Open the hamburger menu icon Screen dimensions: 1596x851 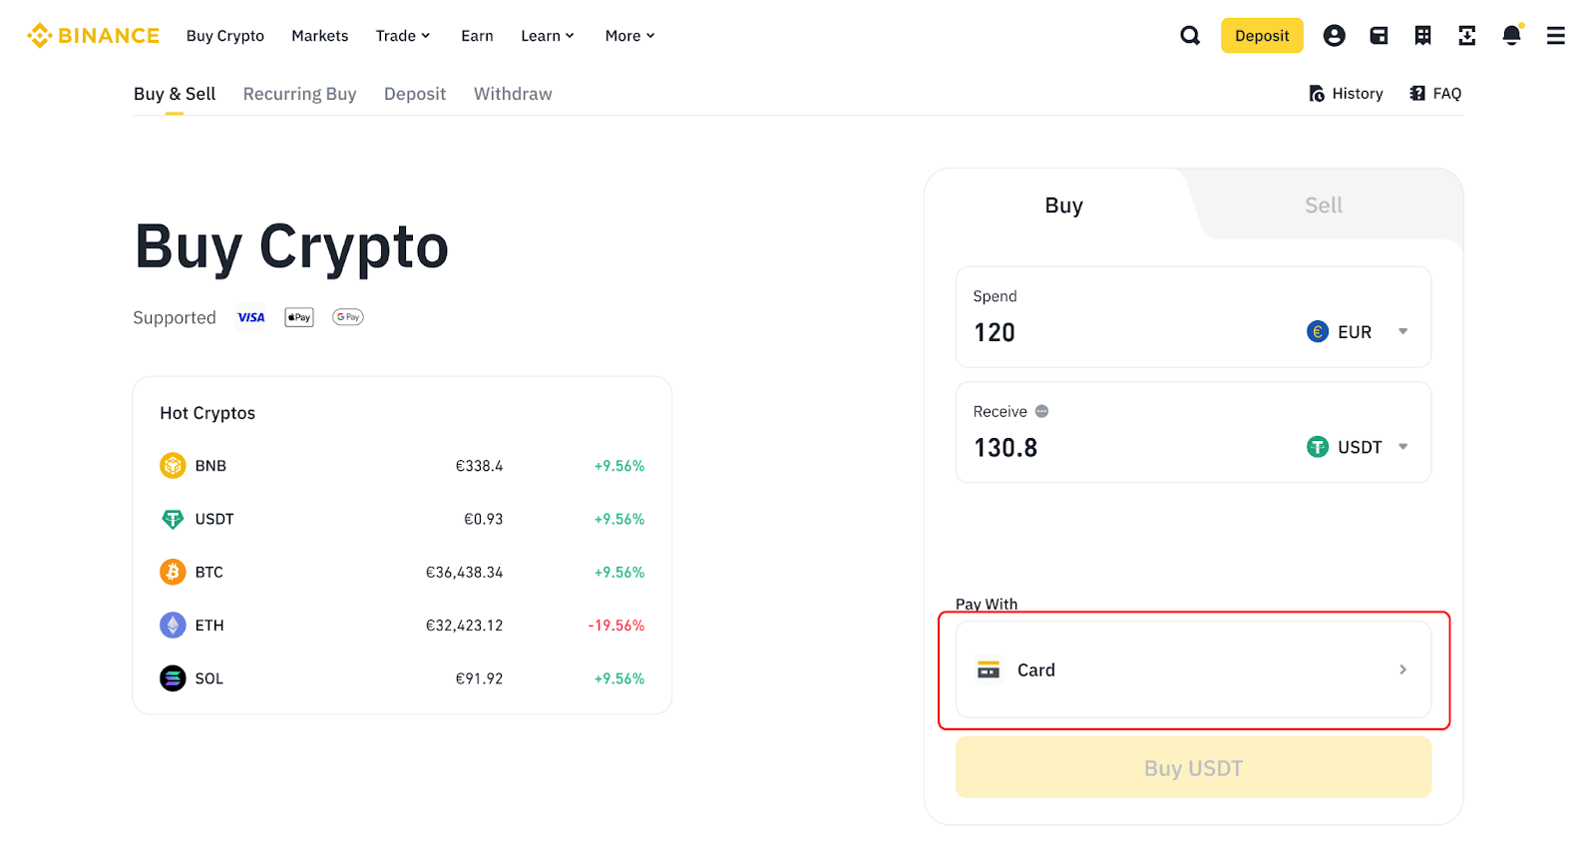[1555, 36]
